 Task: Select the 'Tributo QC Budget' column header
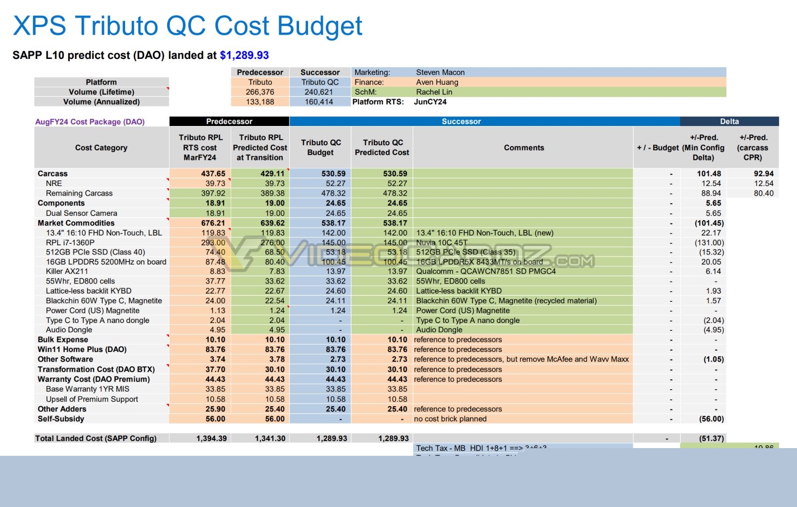(321, 147)
